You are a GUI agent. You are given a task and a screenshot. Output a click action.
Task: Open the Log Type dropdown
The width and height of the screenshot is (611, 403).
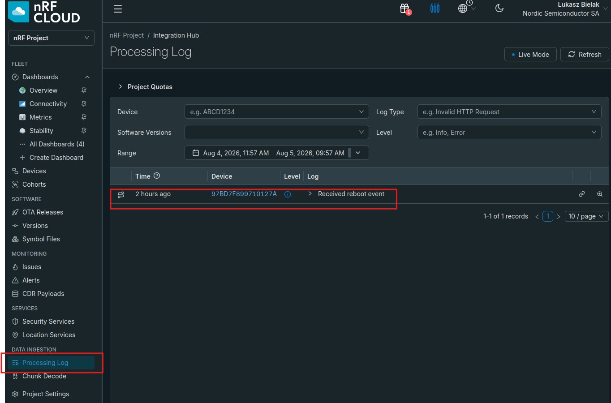tap(509, 111)
